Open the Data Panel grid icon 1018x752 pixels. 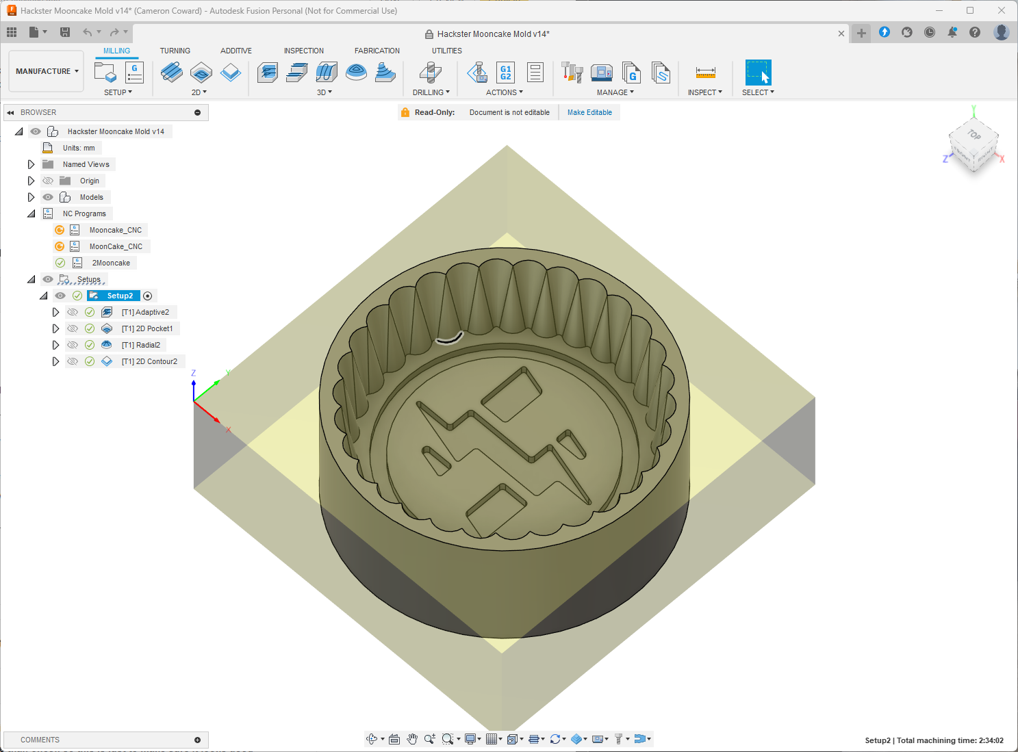(x=12, y=32)
